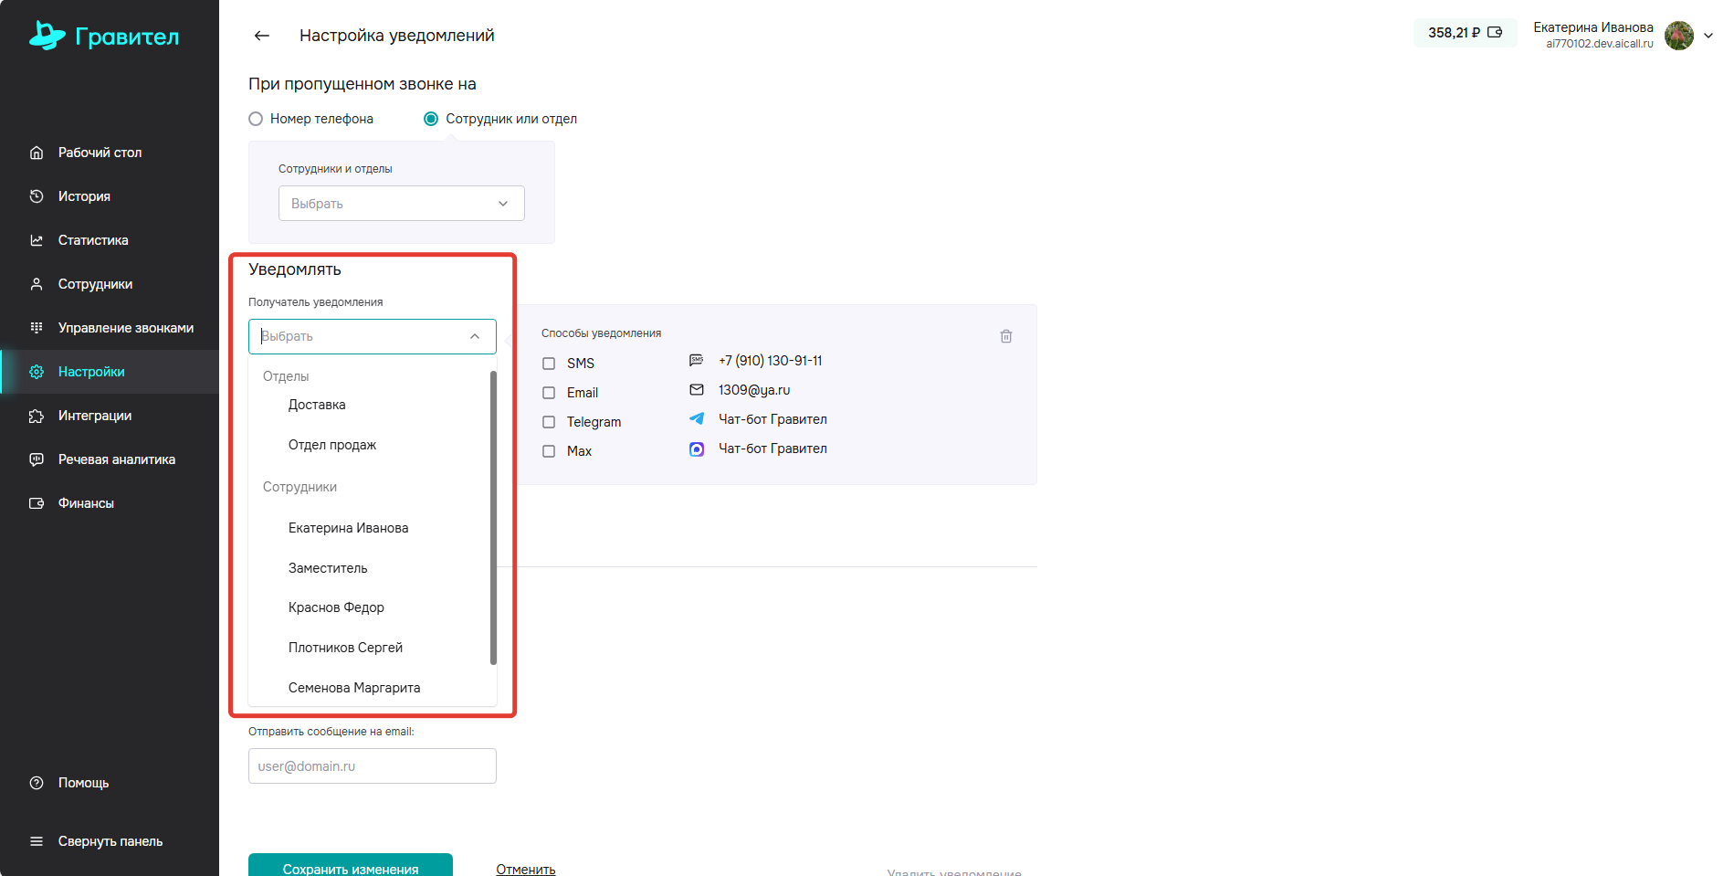Click the Отменить link
The image size is (1734, 876).
(525, 869)
